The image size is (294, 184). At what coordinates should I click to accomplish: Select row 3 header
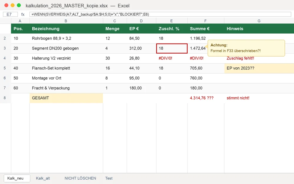click(x=5, y=48)
